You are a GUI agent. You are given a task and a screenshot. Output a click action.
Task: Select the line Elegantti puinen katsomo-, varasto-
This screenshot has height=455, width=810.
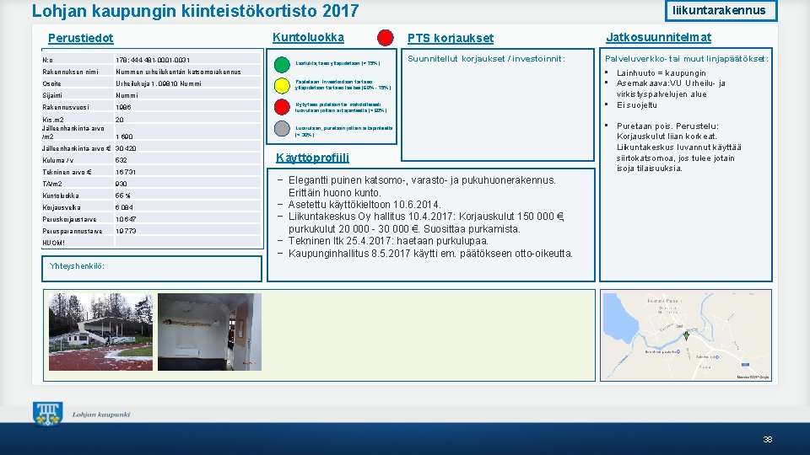[422, 180]
